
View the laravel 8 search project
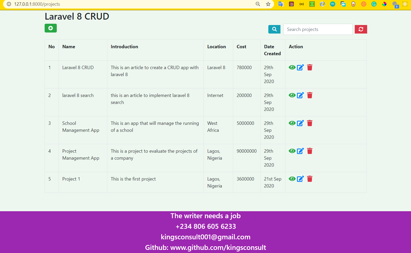point(292,95)
